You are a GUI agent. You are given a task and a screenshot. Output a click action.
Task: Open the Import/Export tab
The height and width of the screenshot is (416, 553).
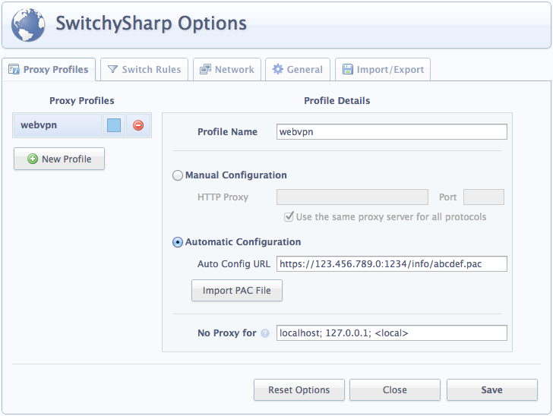tap(383, 69)
